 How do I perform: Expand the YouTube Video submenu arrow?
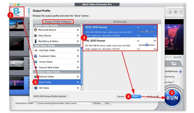[78, 50]
